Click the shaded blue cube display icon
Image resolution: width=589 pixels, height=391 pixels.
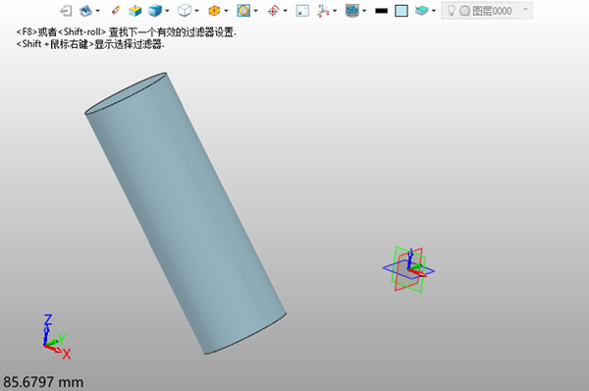[155, 11]
